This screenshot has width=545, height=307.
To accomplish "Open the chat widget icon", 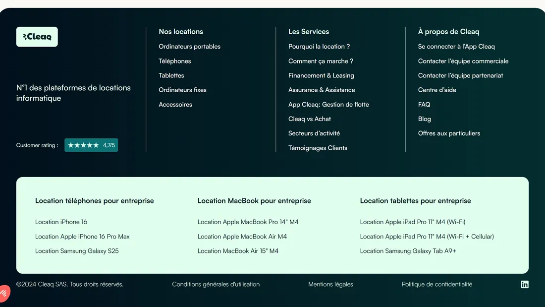I will (4, 293).
